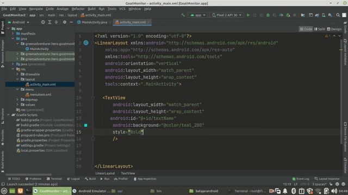Open the VCS menu
Image resolution: width=348 pixels, height=195 pixels.
(x=122, y=9)
